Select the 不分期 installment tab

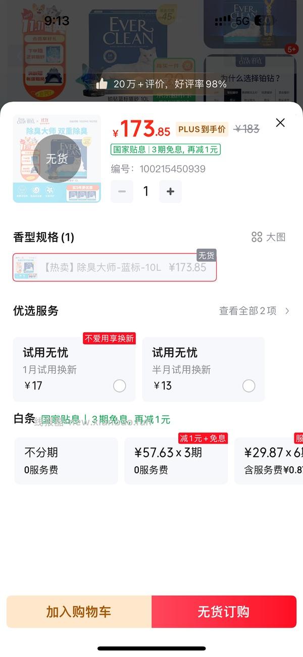66,460
